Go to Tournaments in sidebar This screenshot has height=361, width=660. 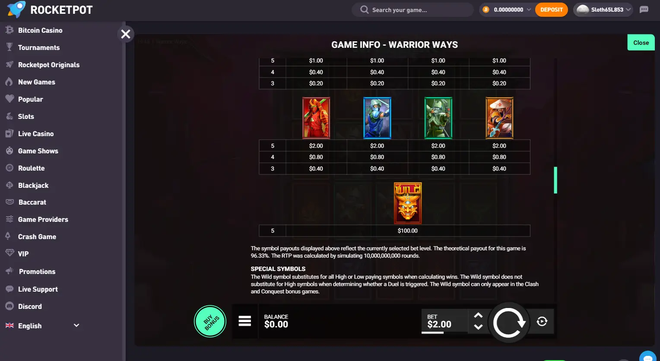(x=39, y=47)
